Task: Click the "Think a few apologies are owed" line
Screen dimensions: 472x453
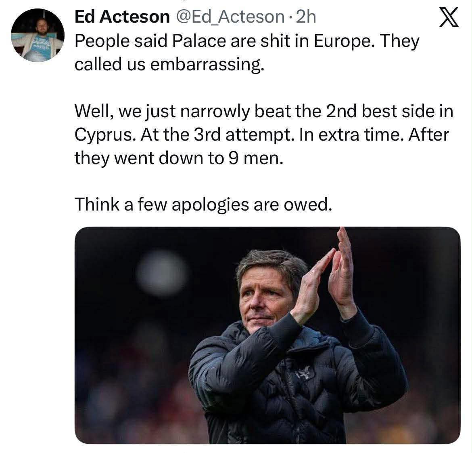Action: tap(203, 204)
